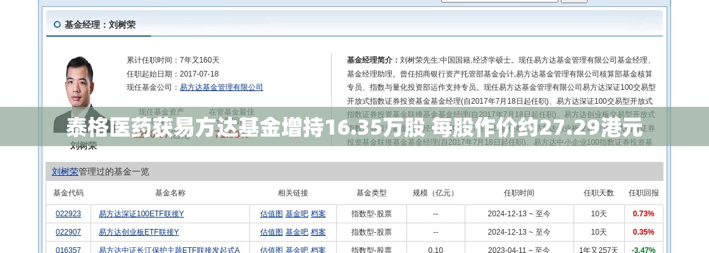Open 基金吧 for fund 022923

[x=297, y=214]
